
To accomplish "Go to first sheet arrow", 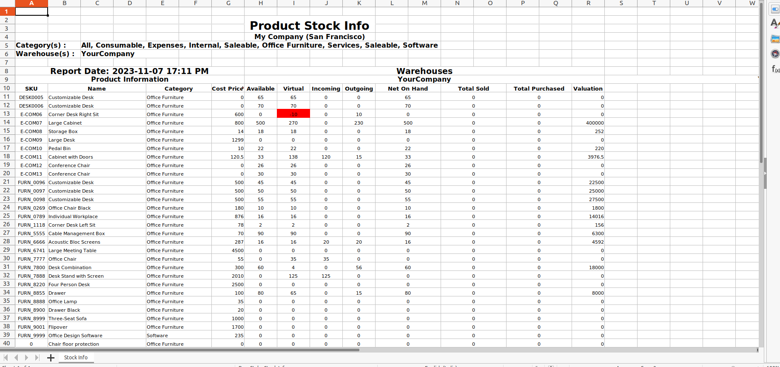I will [6, 358].
